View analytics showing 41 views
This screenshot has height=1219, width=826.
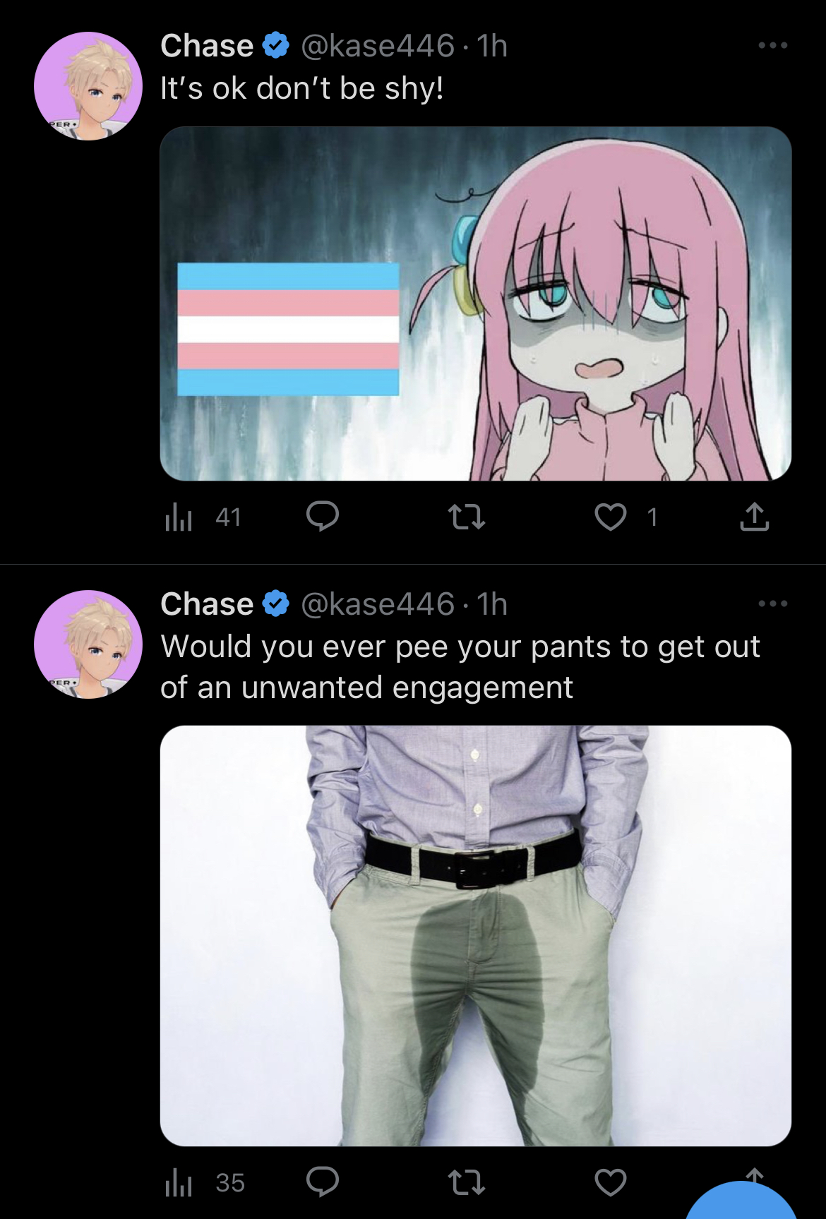click(203, 517)
